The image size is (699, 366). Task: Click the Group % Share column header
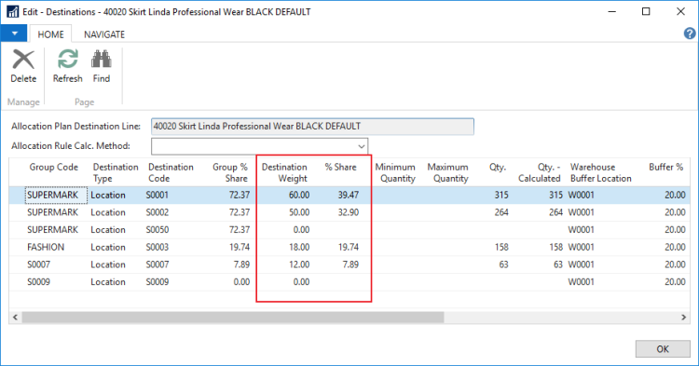pos(229,173)
